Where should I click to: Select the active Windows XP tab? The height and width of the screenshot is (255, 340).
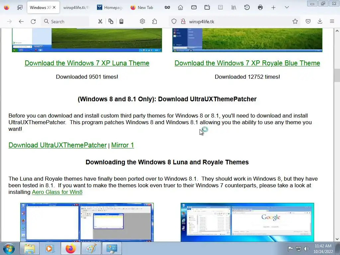coord(43,7)
